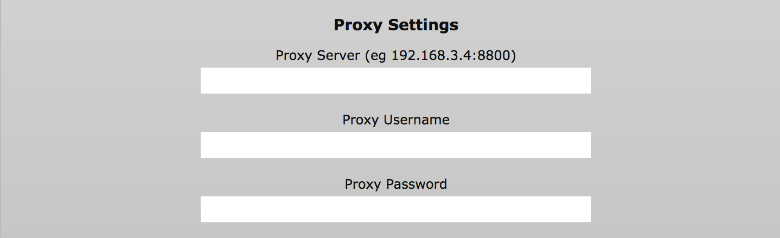
Task: Click the example address 192.168.3.4:8800
Action: tap(451, 56)
